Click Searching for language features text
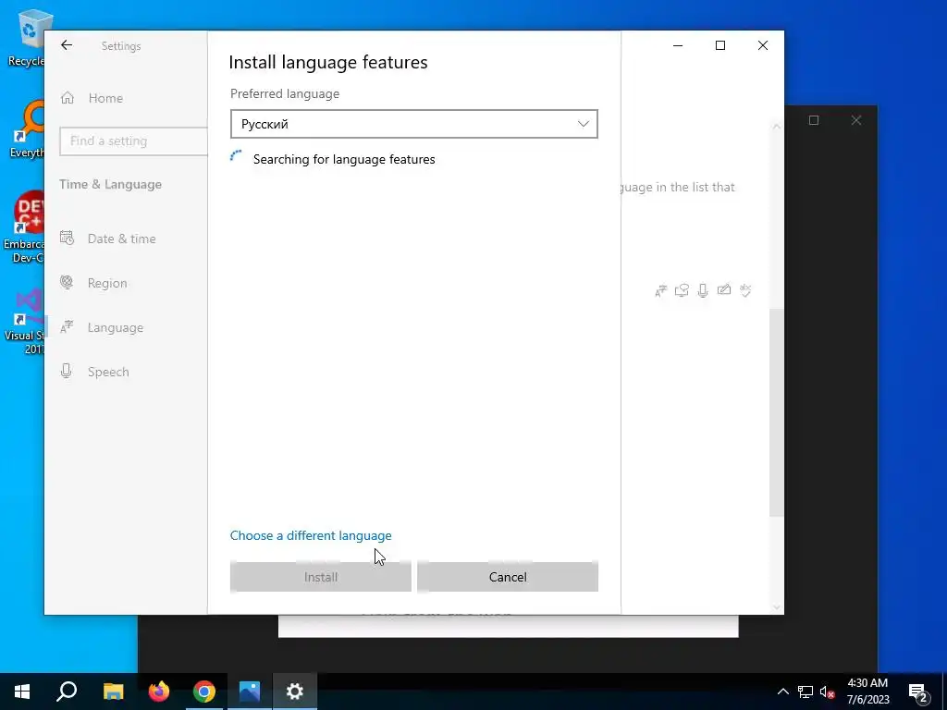Screen dimensions: 947x710 click(x=344, y=159)
